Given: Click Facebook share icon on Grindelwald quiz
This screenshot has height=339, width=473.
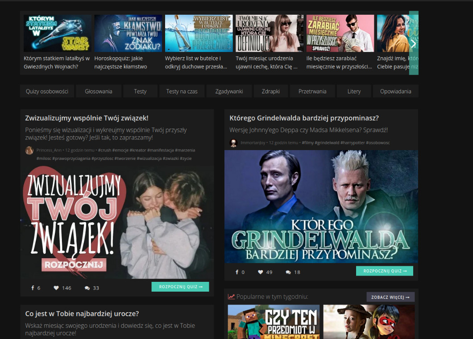Looking at the screenshot, I should click(237, 272).
